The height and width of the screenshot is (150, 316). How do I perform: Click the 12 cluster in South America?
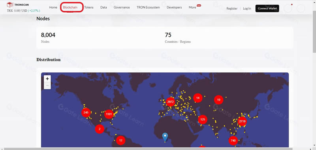pos(120,141)
